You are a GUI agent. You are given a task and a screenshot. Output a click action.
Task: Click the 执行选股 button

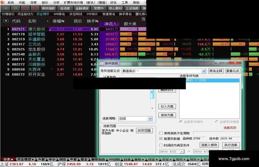(231, 145)
